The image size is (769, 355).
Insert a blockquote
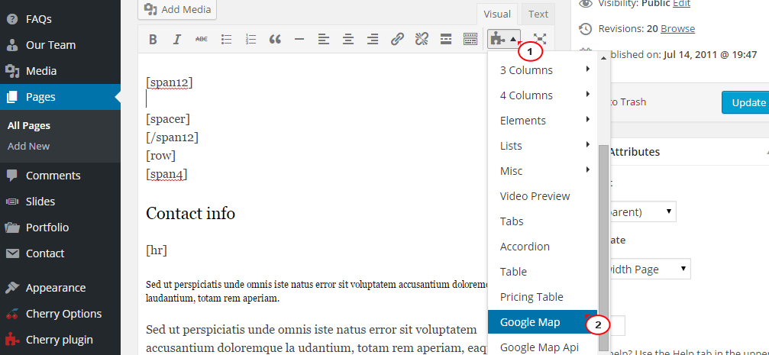click(275, 39)
